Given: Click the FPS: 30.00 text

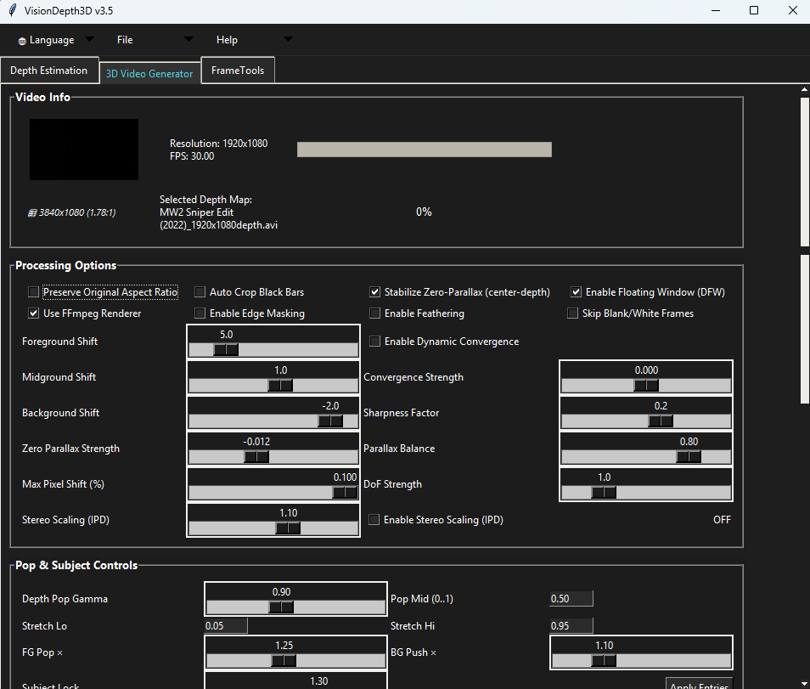Looking at the screenshot, I should (x=192, y=156).
